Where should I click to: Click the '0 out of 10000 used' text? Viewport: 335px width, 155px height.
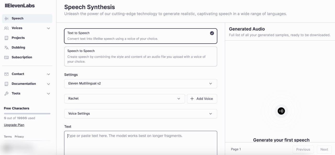tap(19, 118)
